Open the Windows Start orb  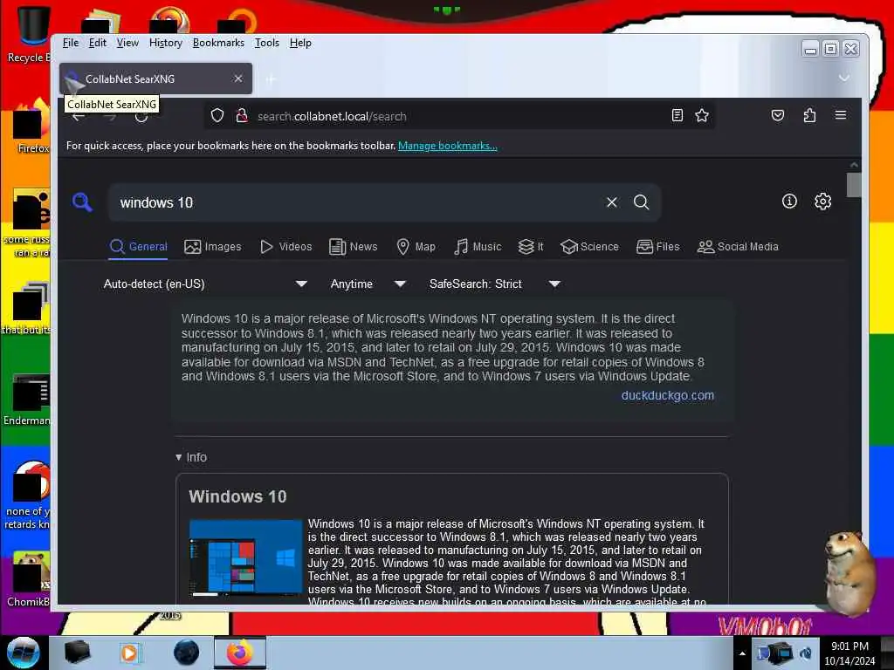click(24, 653)
